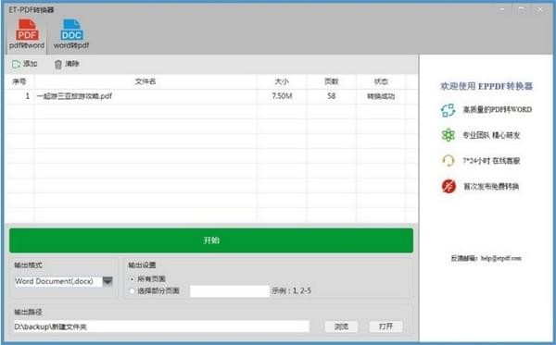Switch to the pdf转word tab
Viewport: 556px width, 345px height.
coord(27,34)
